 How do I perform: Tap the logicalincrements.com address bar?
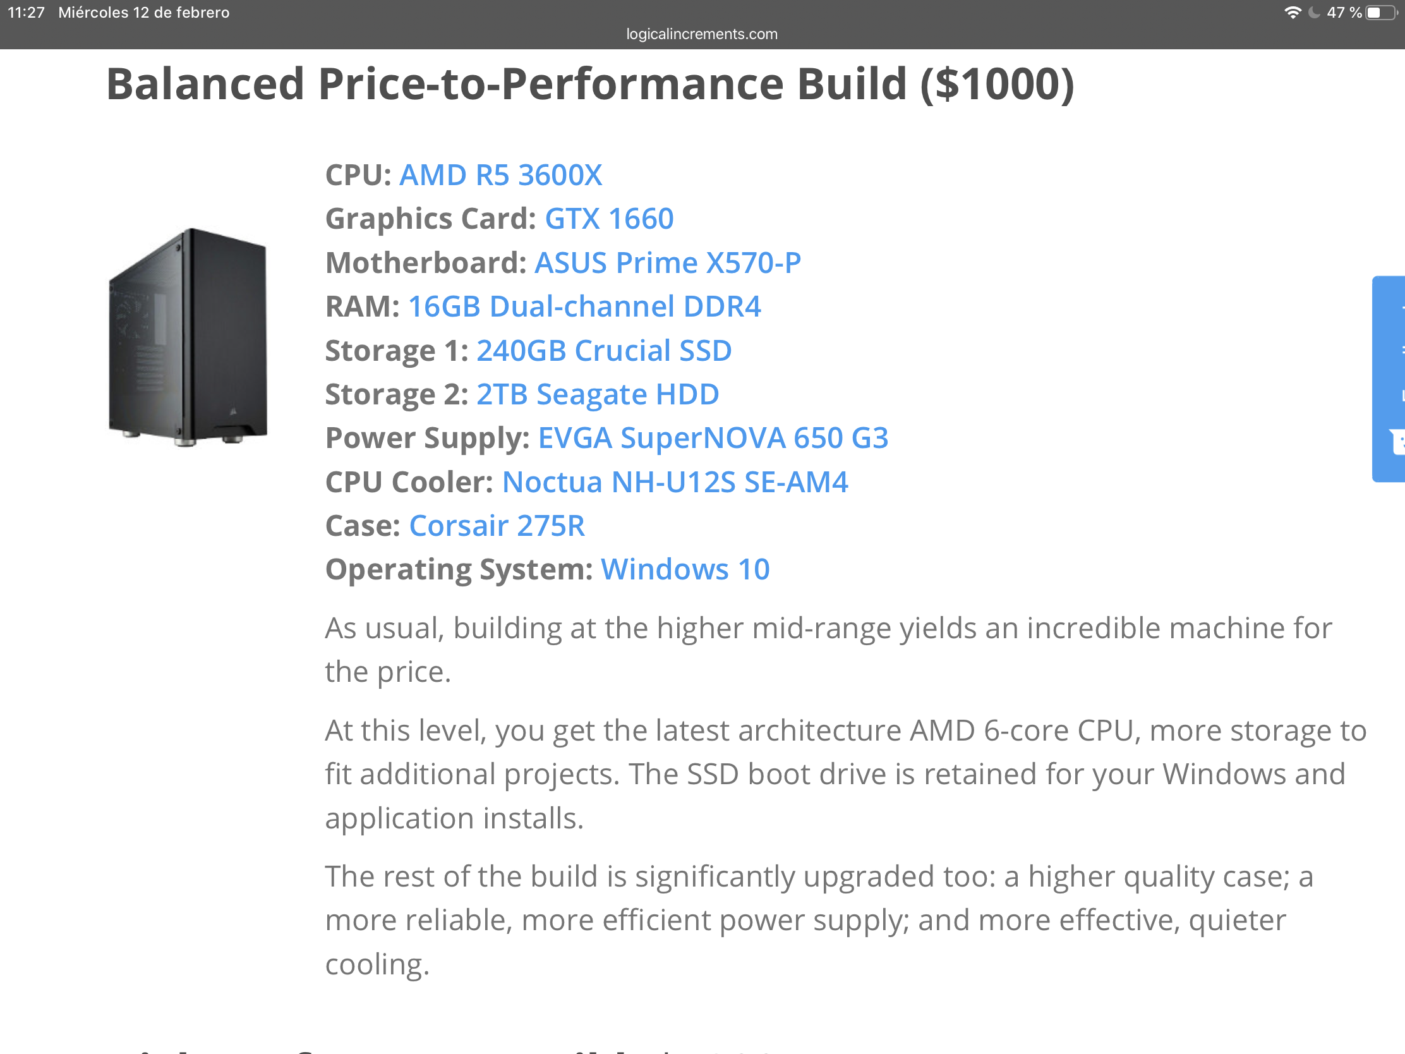[x=702, y=34]
